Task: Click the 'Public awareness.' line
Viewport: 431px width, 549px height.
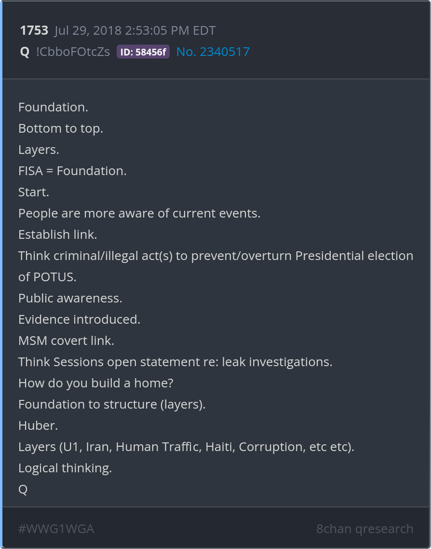Action: click(70, 298)
